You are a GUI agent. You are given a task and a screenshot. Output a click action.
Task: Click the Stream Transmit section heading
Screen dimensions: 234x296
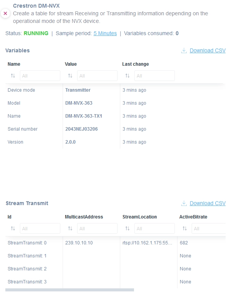[27, 203]
